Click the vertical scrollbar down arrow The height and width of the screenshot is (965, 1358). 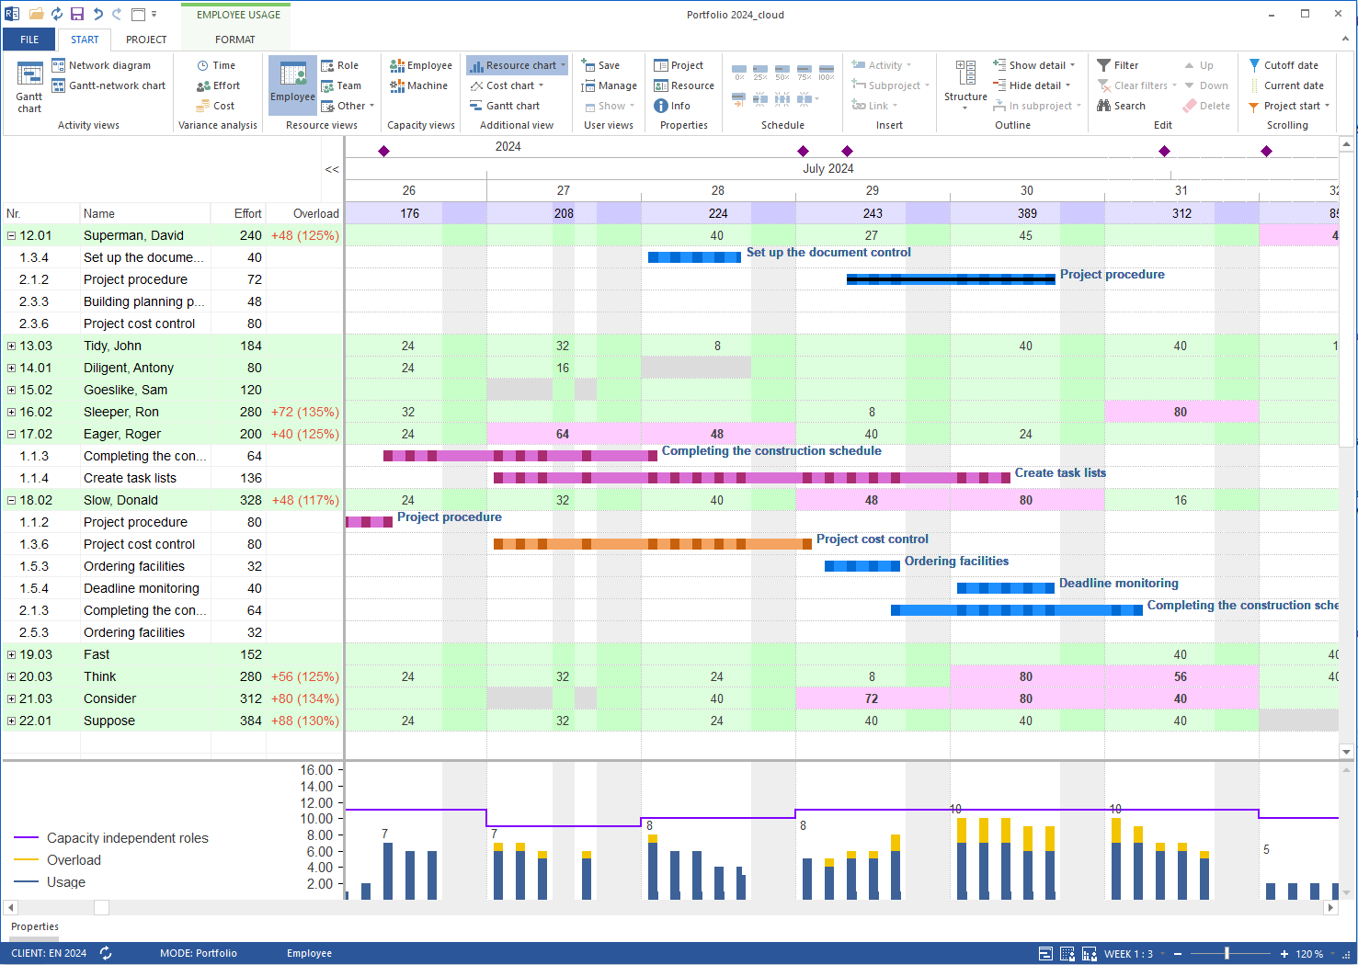(1347, 752)
